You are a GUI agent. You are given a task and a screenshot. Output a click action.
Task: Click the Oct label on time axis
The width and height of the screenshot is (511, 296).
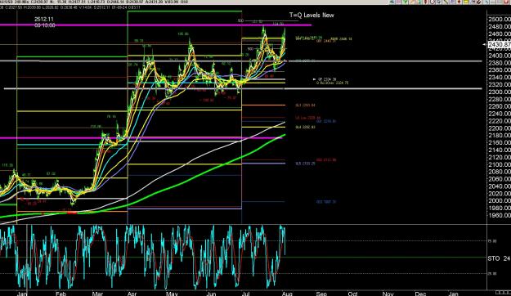352,294
